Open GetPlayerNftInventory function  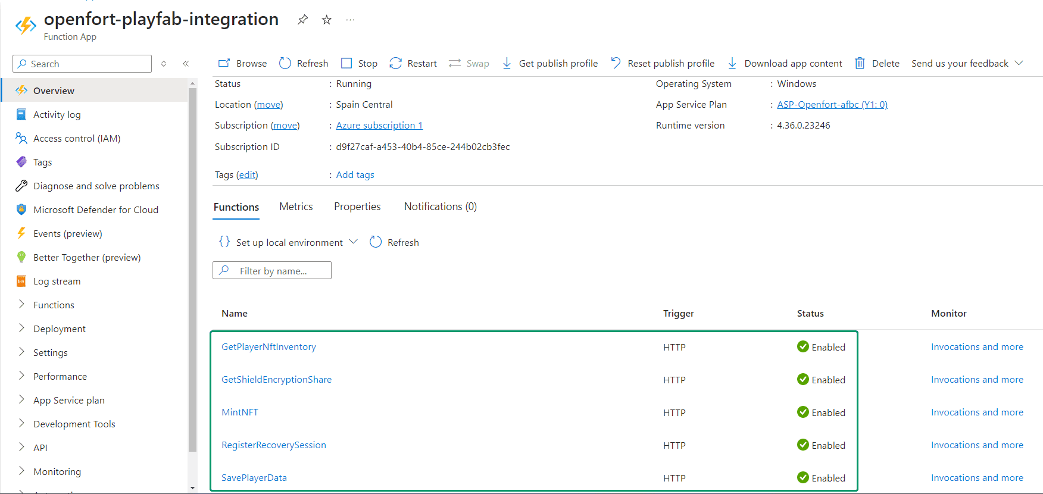[x=268, y=347]
